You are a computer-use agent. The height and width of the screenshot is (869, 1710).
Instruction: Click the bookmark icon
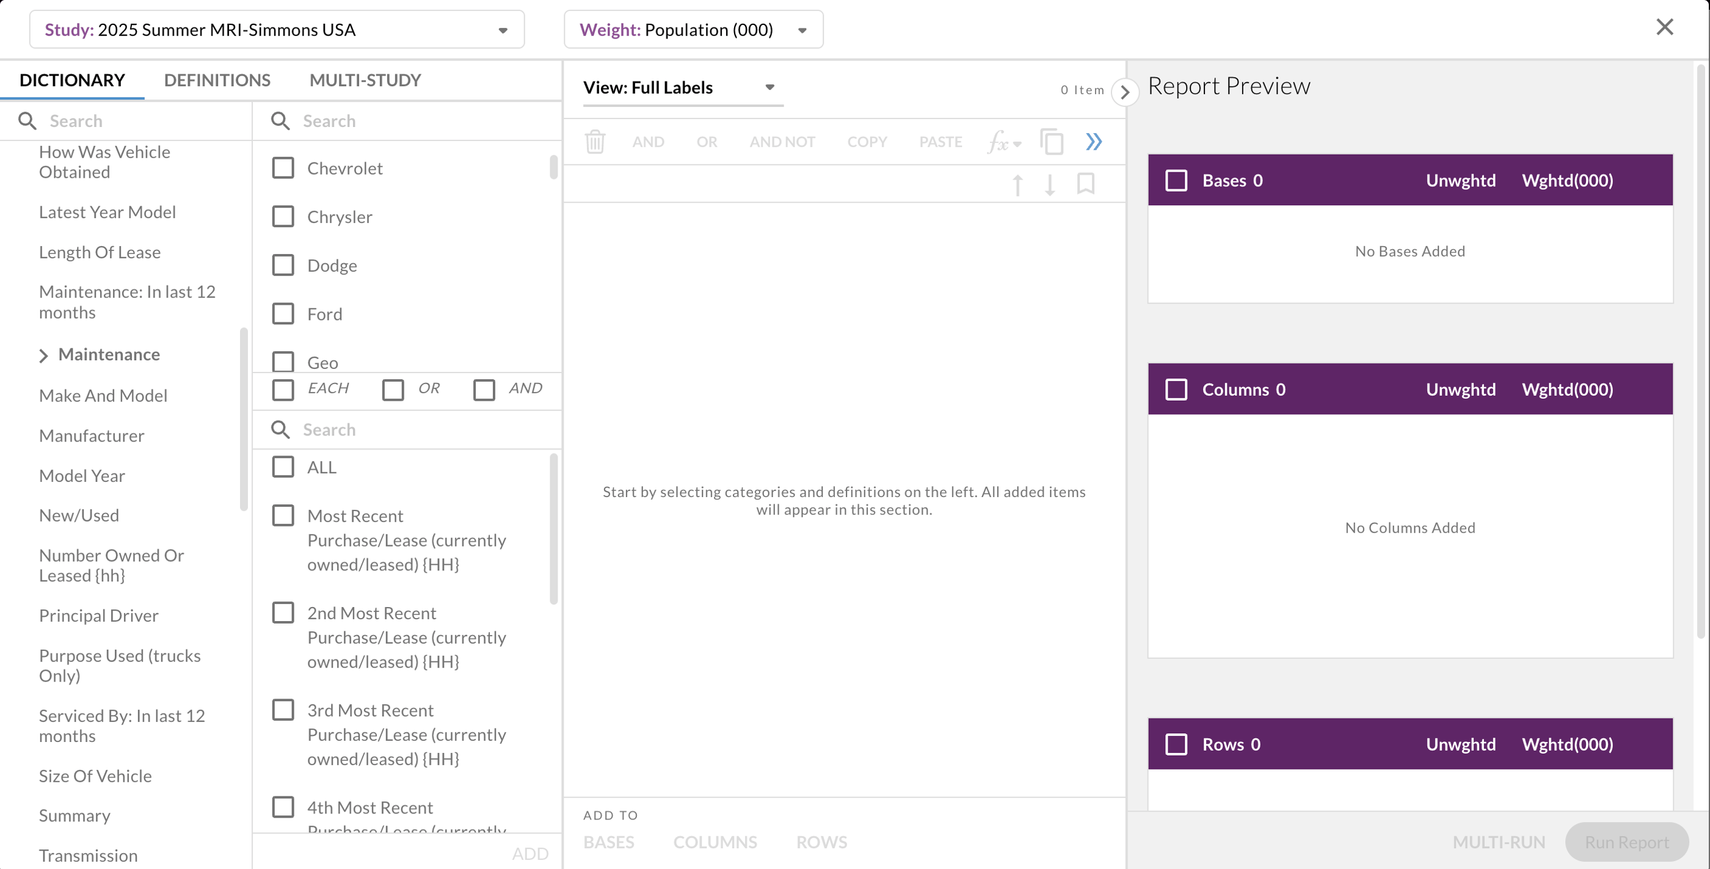pos(1085,183)
